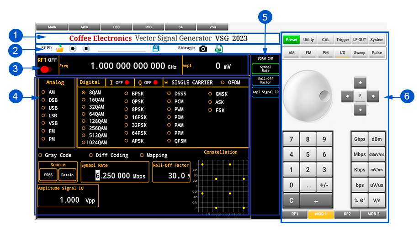Click the Trigger button
This screenshot has height=231, width=419.
tap(343, 40)
